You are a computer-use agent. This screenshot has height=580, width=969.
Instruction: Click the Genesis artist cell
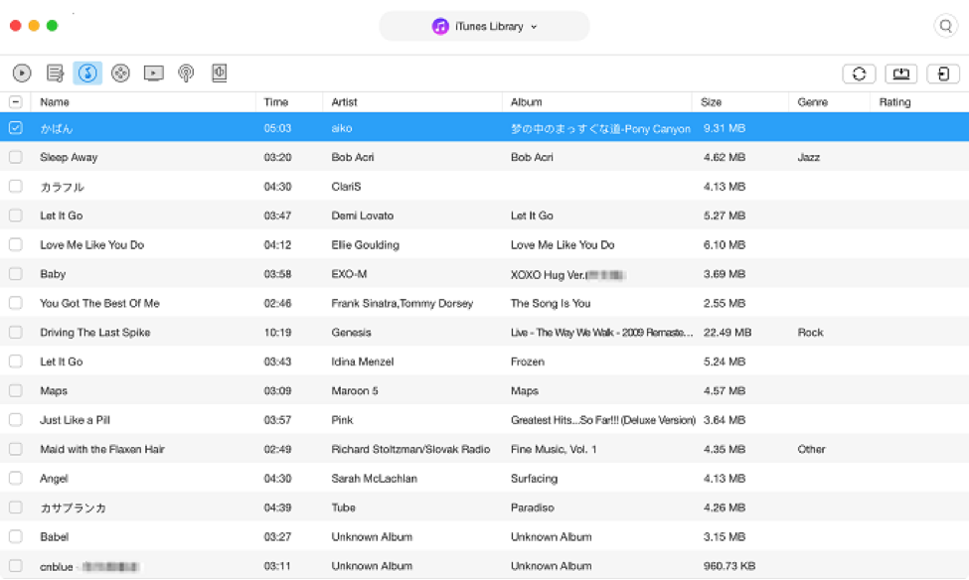pos(351,333)
